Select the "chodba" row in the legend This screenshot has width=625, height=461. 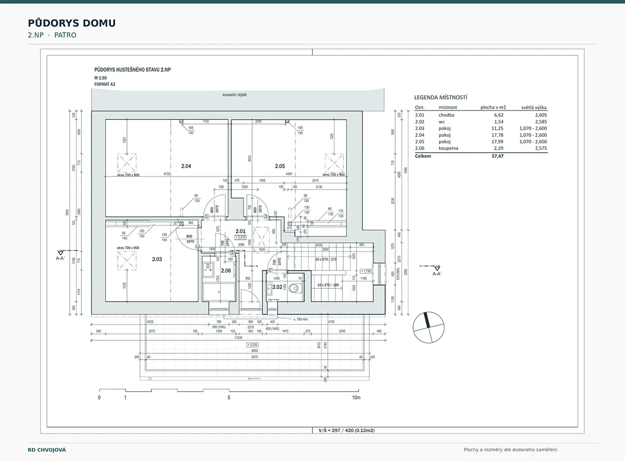click(x=481, y=115)
